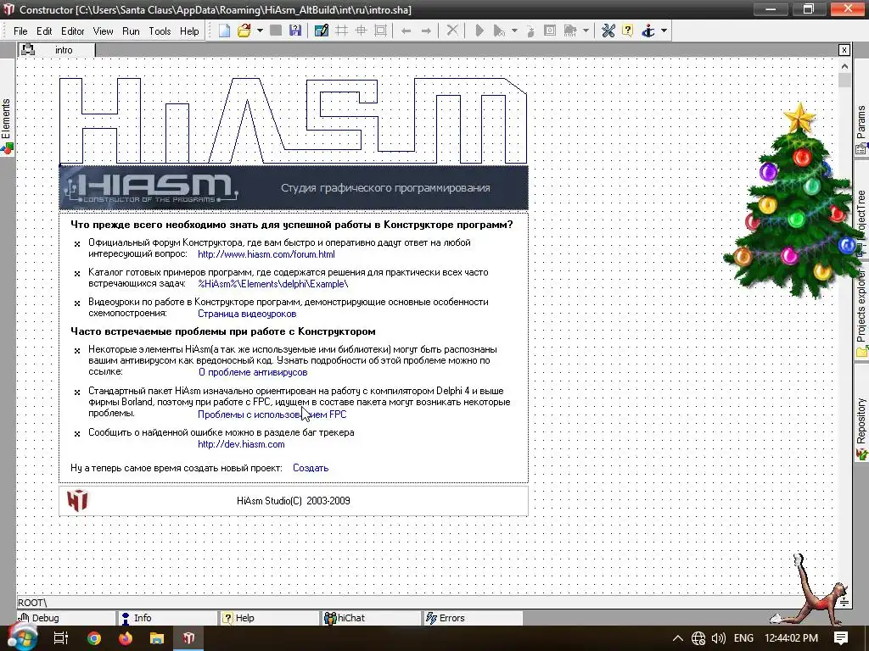Click the Создать new project link
The width and height of the screenshot is (869, 651).
pyautogui.click(x=311, y=468)
